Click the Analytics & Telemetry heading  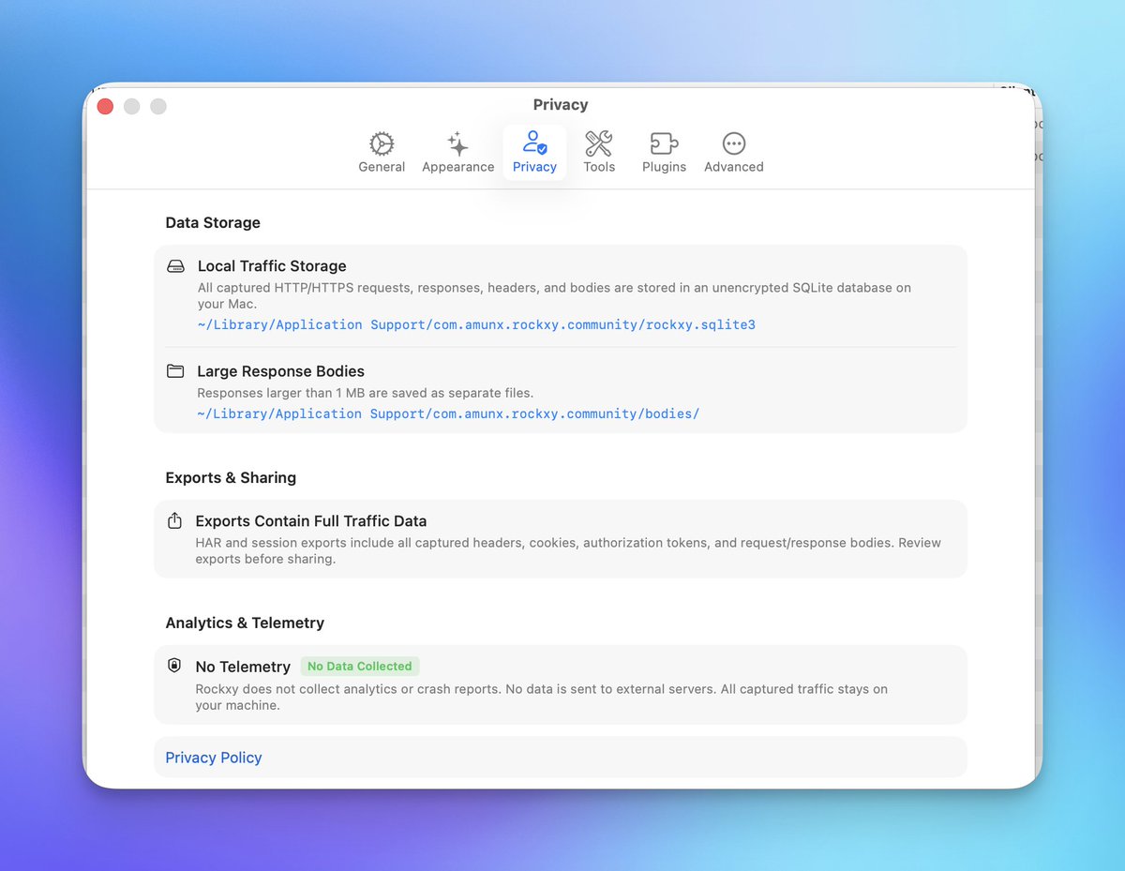point(245,623)
